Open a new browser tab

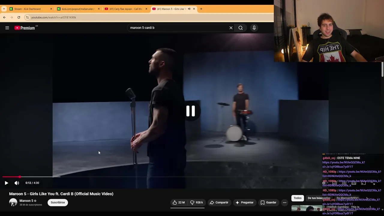(x=201, y=9)
